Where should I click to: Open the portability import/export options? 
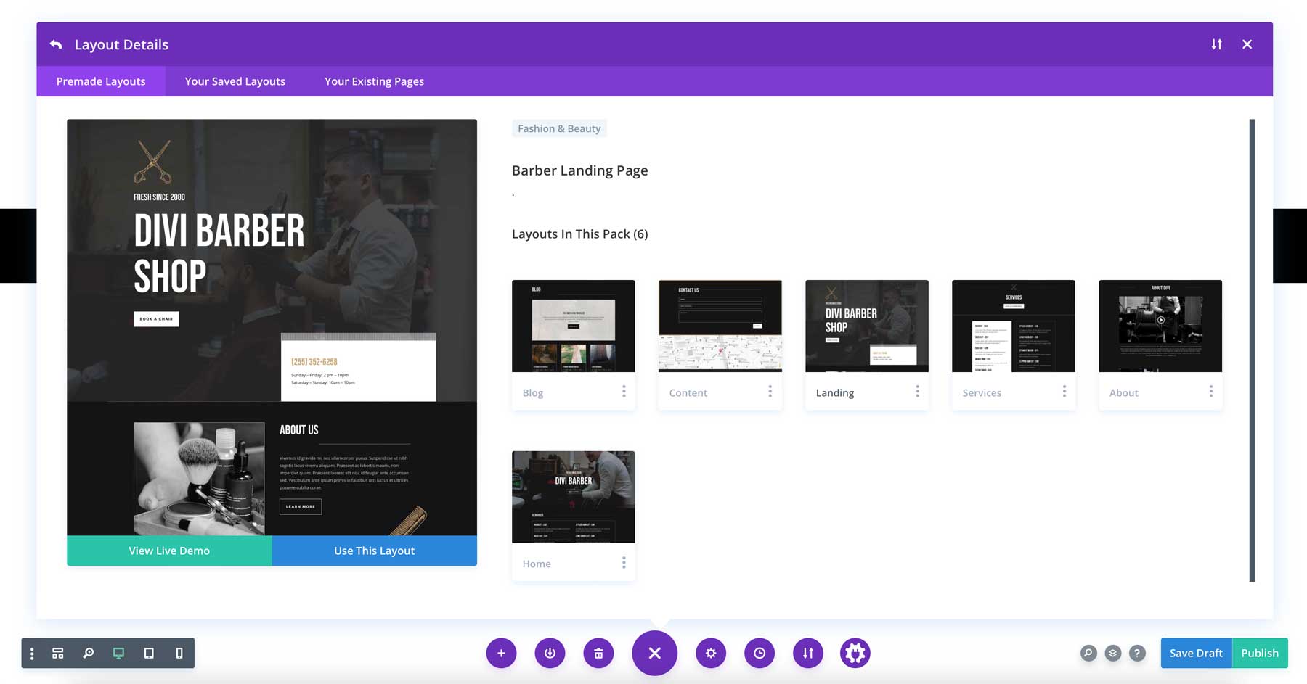click(x=808, y=653)
